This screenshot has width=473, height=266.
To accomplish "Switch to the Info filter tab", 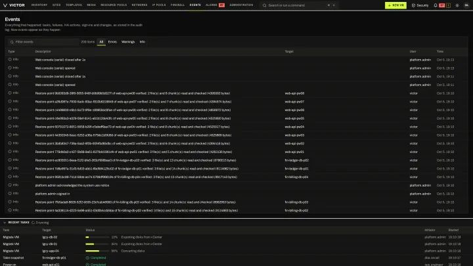I will click(143, 42).
